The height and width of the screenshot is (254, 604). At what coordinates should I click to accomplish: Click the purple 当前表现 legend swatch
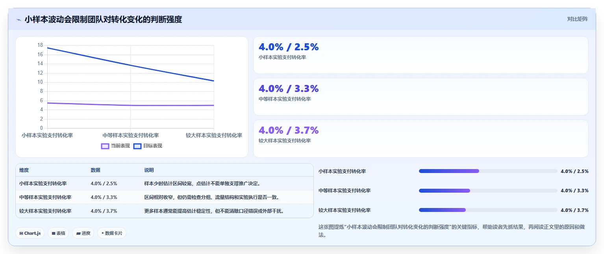105,146
